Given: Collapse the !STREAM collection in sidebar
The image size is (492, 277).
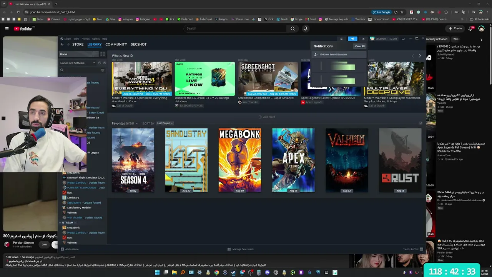Looking at the screenshot, I should pyautogui.click(x=60, y=223).
